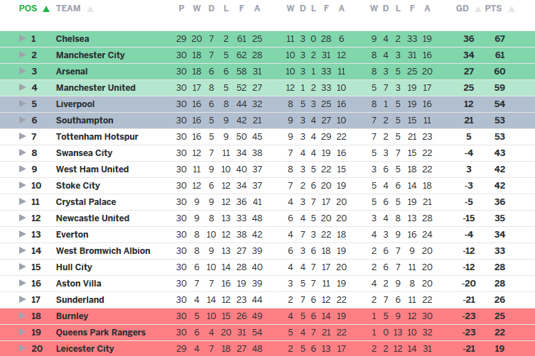Click the sort arrow next to TEAM
This screenshot has width=535, height=356.
tap(90, 9)
